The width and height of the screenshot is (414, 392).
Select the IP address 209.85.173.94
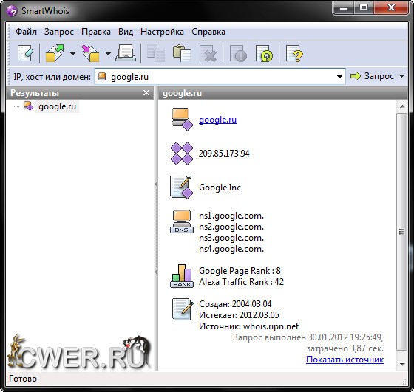point(224,154)
